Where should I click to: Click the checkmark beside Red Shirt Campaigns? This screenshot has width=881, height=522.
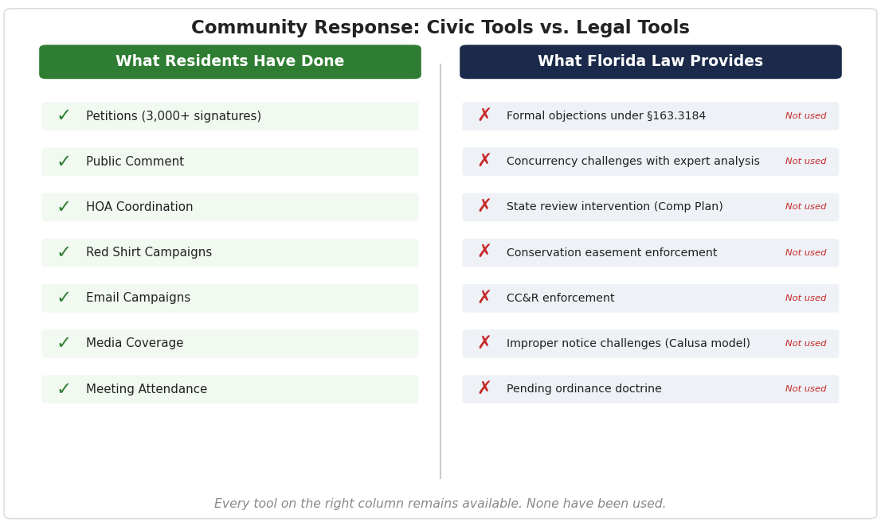coord(64,251)
